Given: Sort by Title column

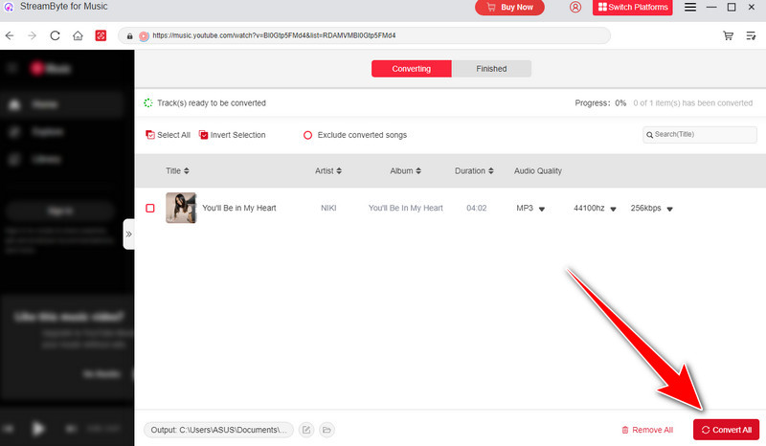Looking at the screenshot, I should point(177,171).
